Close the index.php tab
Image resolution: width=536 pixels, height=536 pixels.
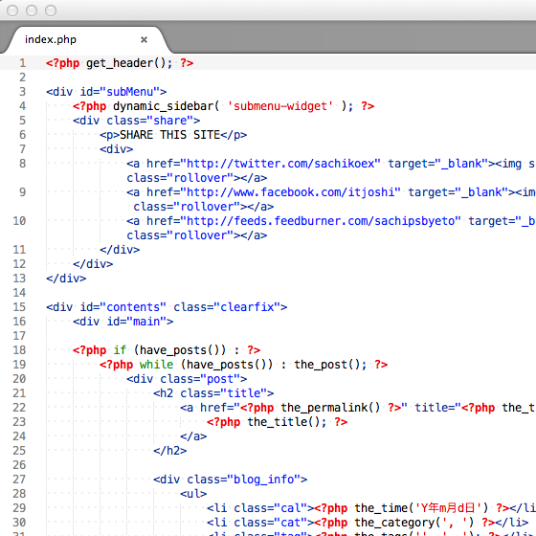coord(144,39)
